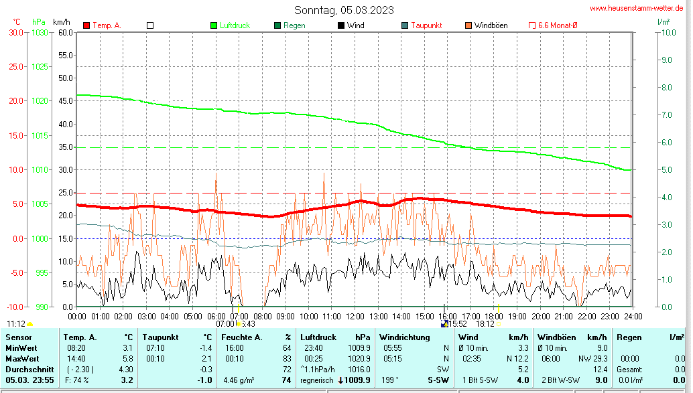693x393 pixels.
Task: Open the heusenstamm-wetter.de website link
Action: tap(637, 8)
